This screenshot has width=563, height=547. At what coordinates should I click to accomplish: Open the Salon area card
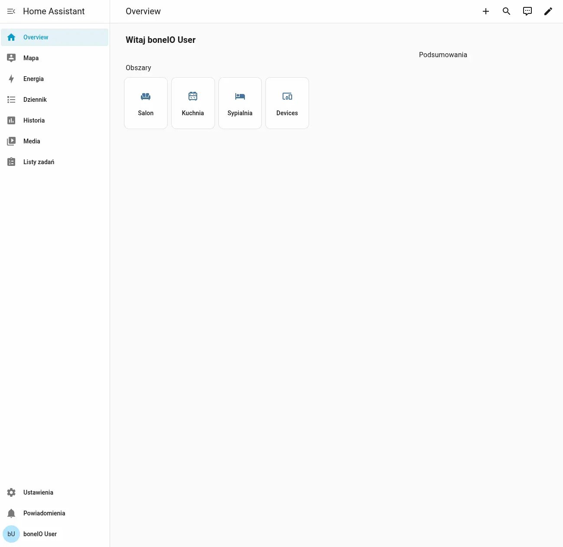pyautogui.click(x=146, y=103)
